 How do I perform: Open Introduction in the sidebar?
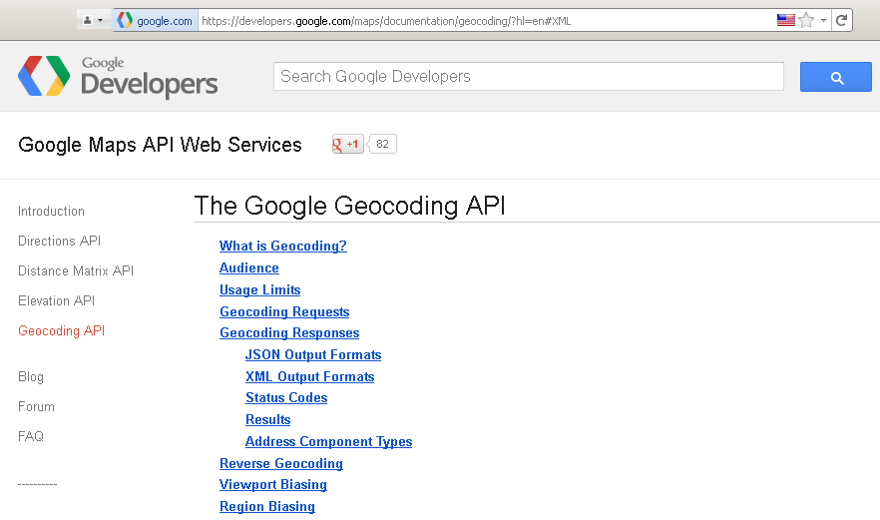(x=51, y=212)
